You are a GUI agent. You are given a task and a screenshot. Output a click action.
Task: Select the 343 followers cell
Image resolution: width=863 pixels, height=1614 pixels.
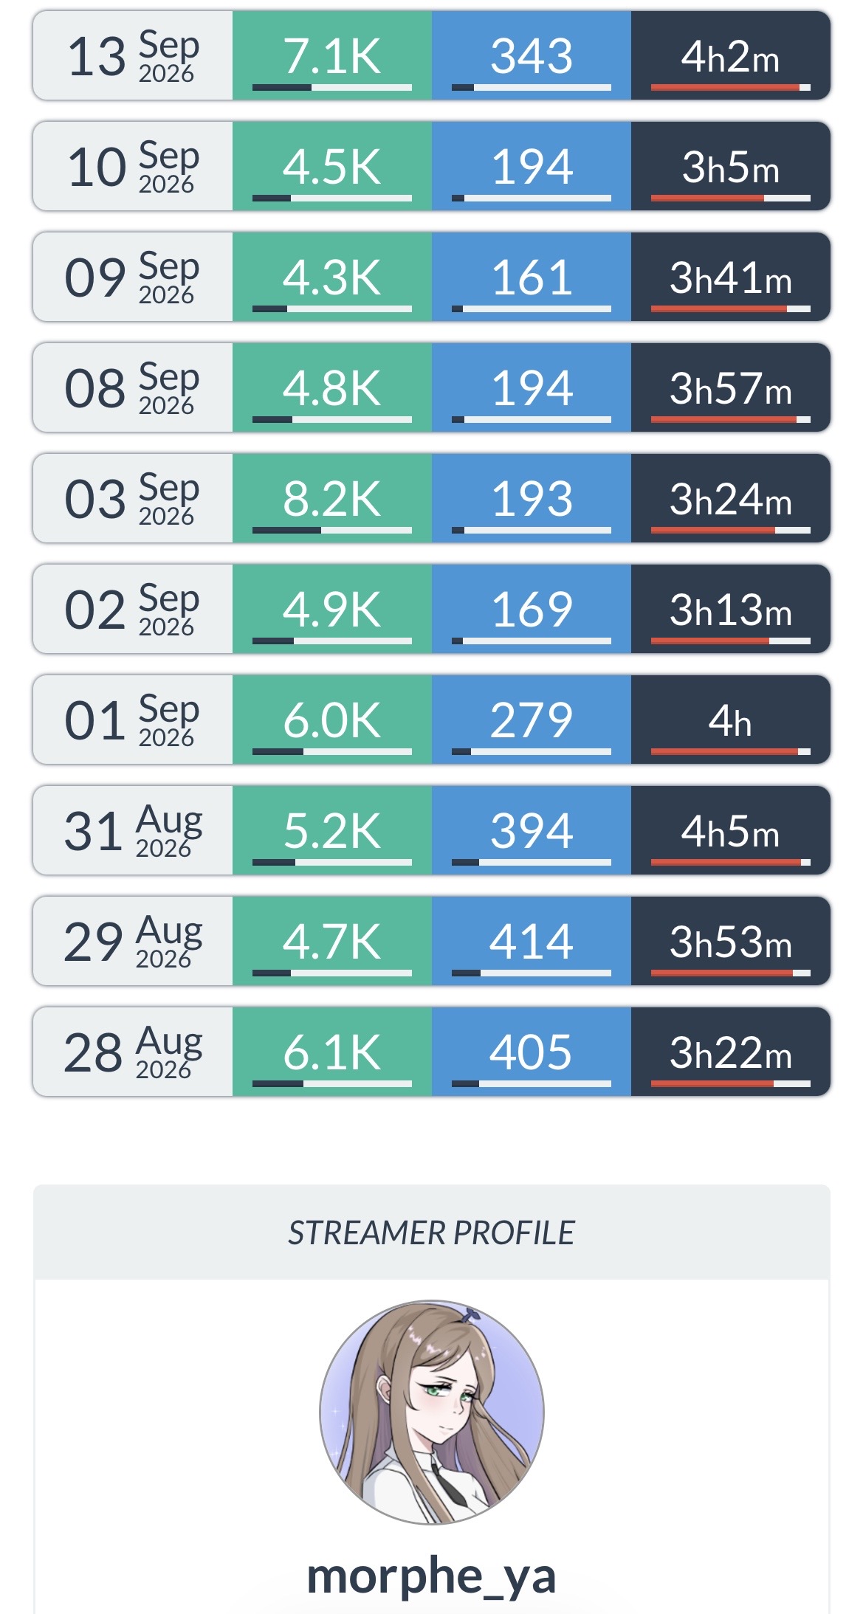[532, 55]
